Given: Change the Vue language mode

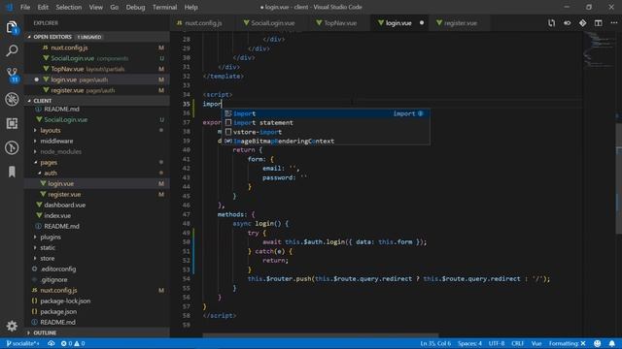Looking at the screenshot, I should click(536, 343).
